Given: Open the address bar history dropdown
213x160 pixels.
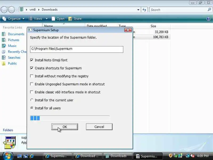Looking at the screenshot, I should 138,10.
